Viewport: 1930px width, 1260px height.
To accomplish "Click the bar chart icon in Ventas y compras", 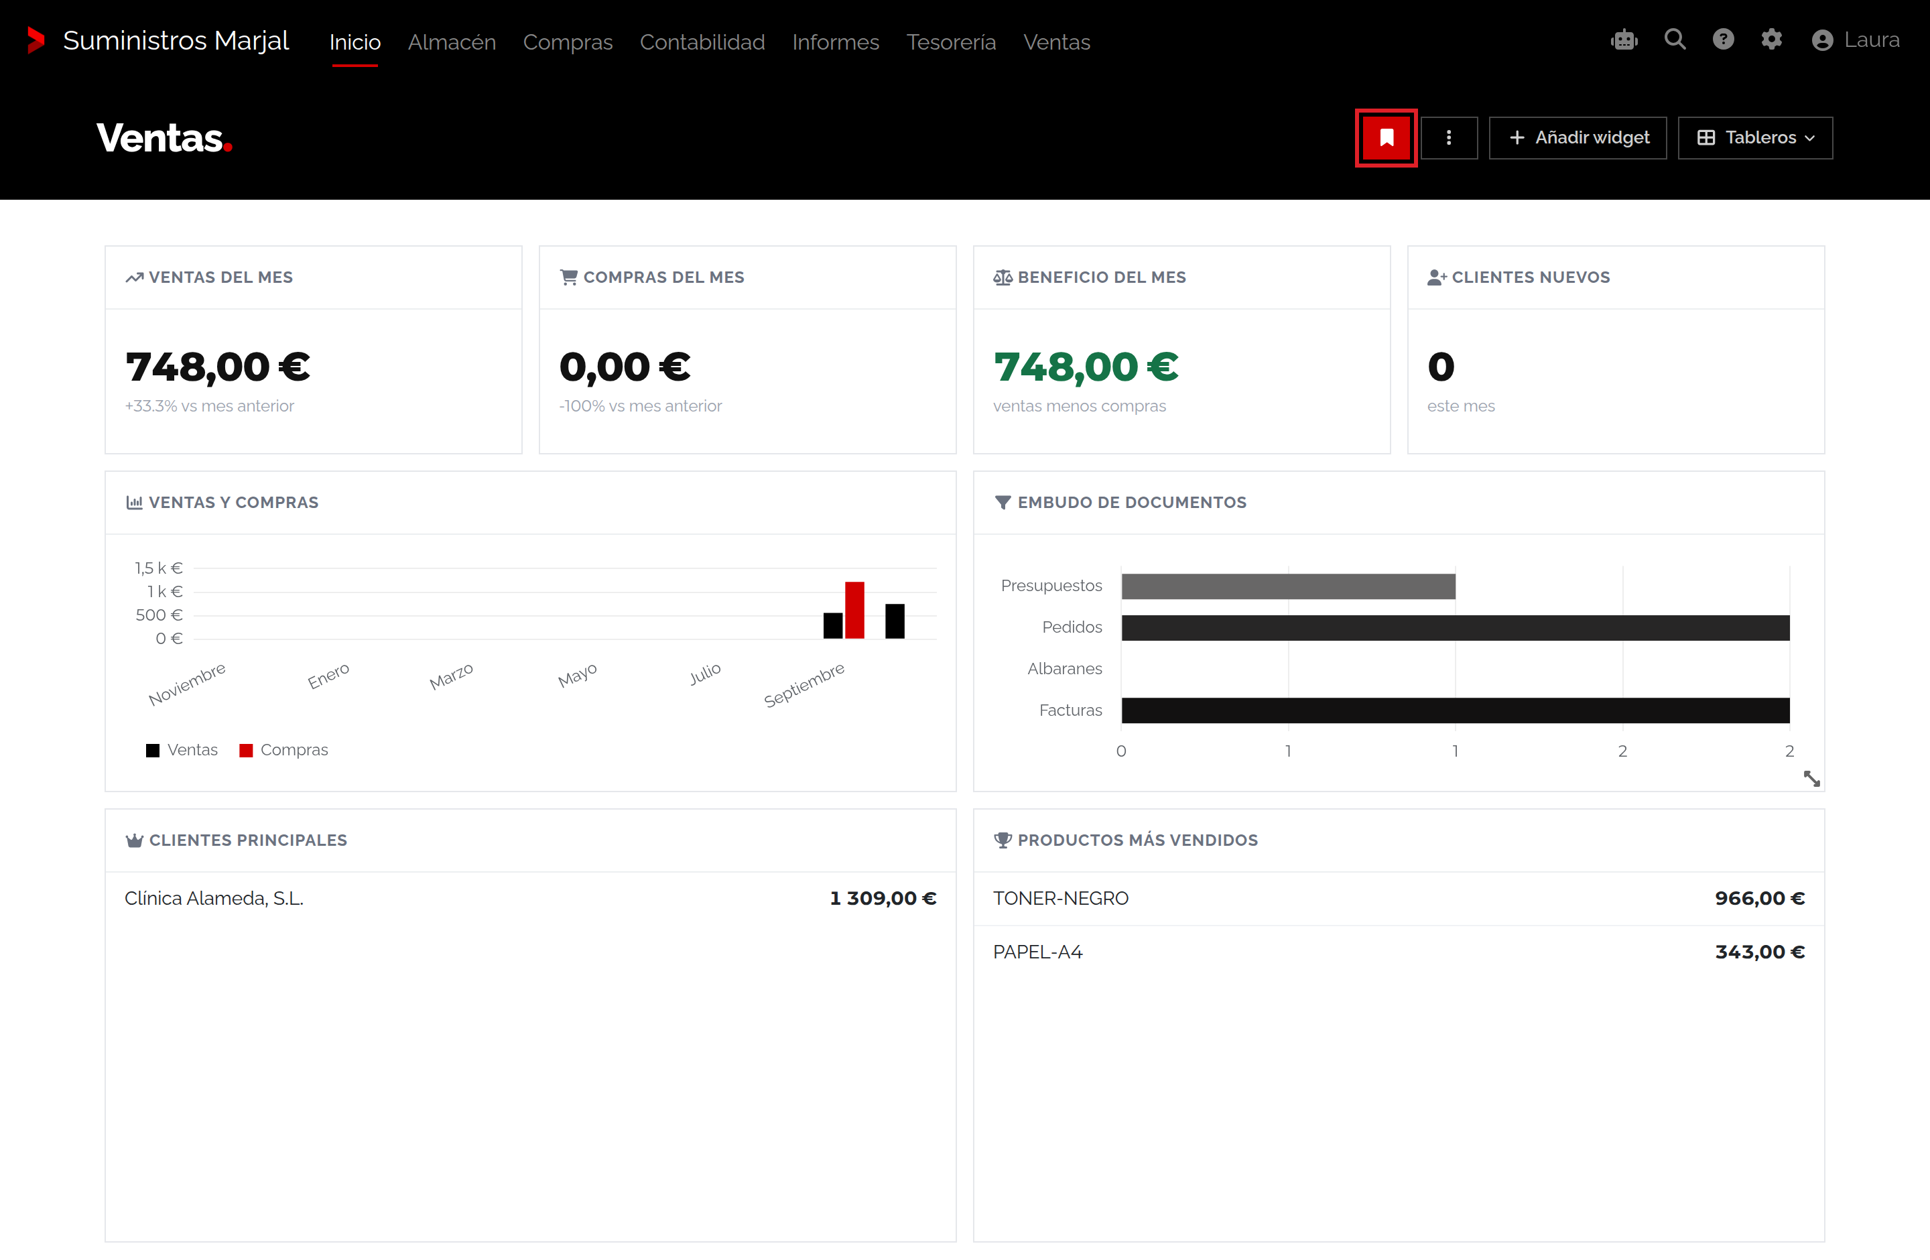I will click(135, 502).
